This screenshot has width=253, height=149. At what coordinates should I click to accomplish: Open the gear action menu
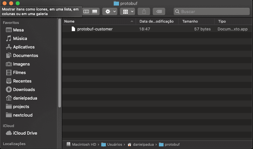109,11
